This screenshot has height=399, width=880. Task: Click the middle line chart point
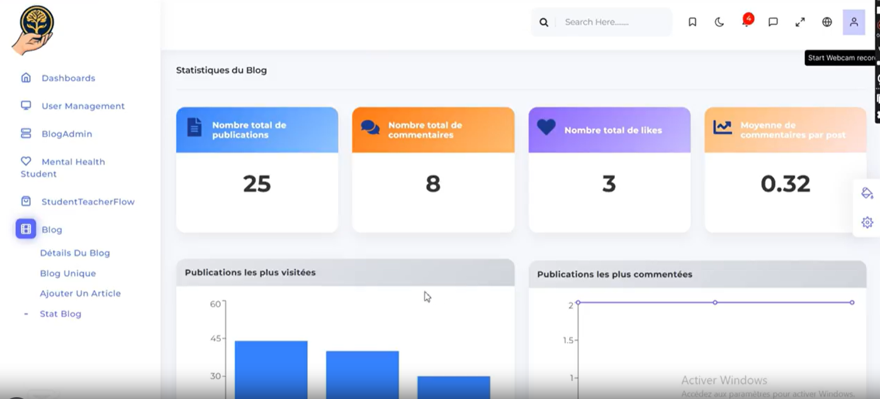(715, 303)
